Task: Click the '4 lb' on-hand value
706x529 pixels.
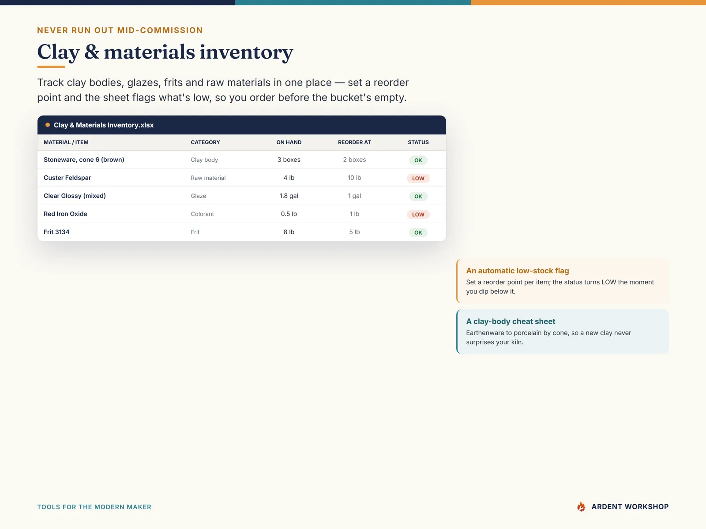Action: [x=289, y=178]
